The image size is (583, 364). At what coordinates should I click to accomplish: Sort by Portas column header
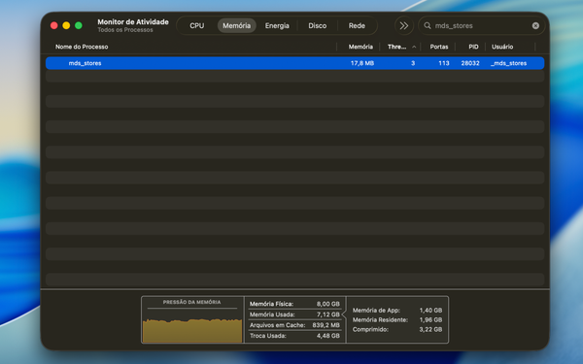[439, 47]
